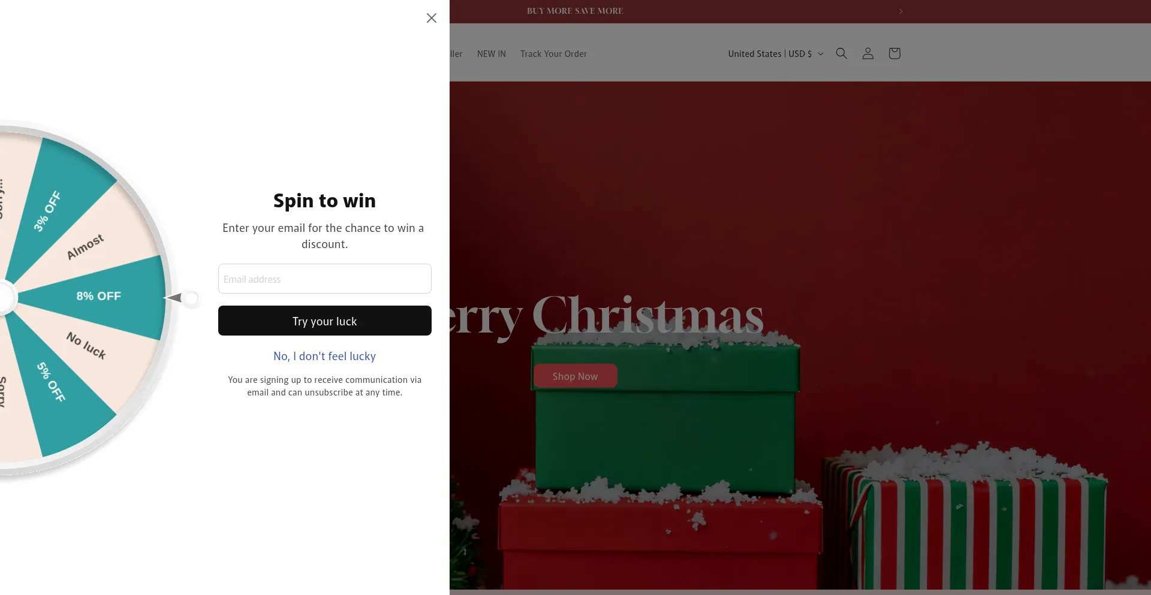The height and width of the screenshot is (595, 1151).
Task: Open the search magnifier icon
Action: (x=842, y=53)
